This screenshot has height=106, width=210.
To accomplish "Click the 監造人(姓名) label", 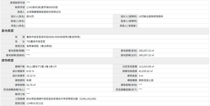I will coord(18,21).
